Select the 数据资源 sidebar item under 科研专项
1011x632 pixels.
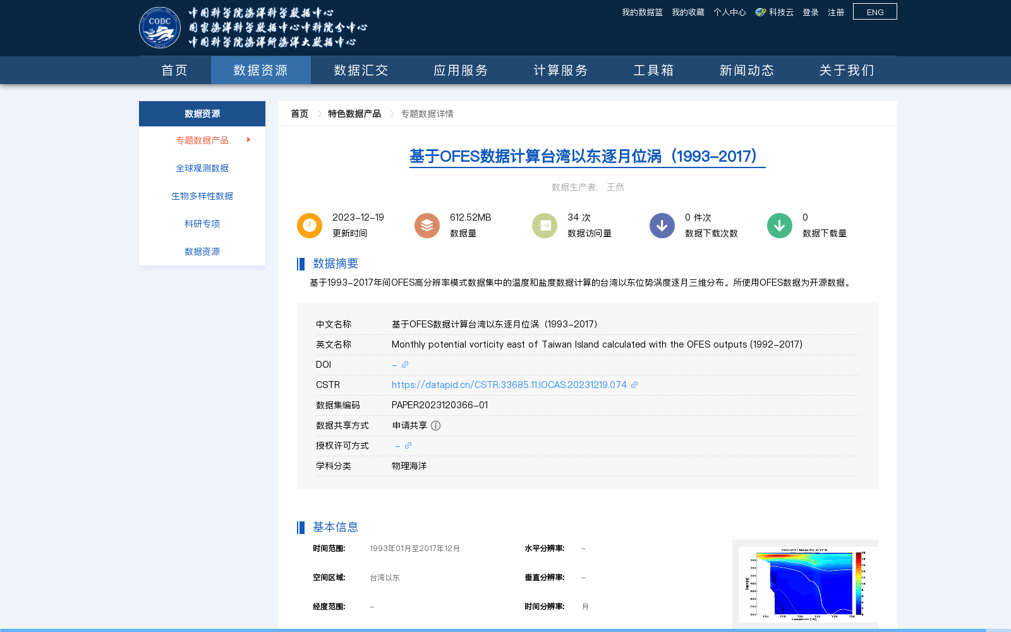coord(202,252)
